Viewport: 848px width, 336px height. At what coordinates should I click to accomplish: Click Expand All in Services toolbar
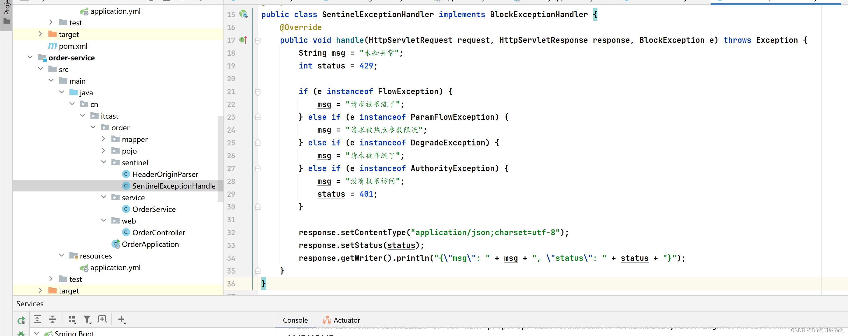point(38,319)
